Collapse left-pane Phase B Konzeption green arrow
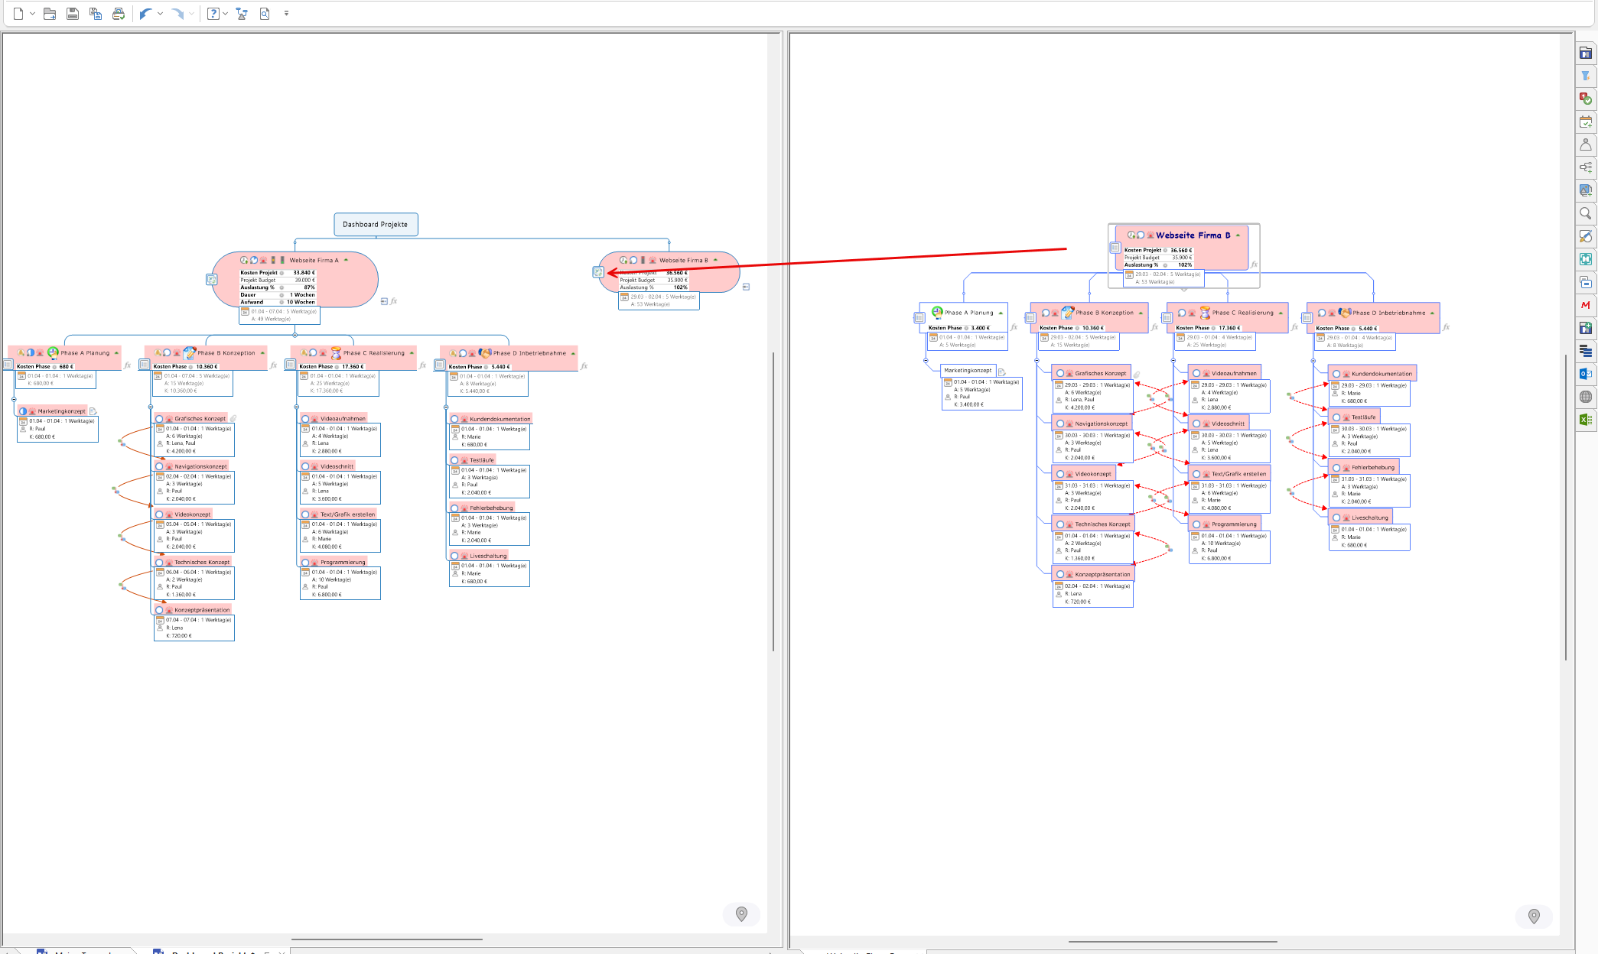The image size is (1598, 954). coord(262,353)
